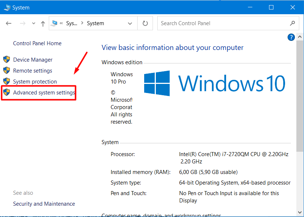Refresh the System page
Image resolution: width=304 pixels, height=217 pixels.
pyautogui.click(x=145, y=23)
